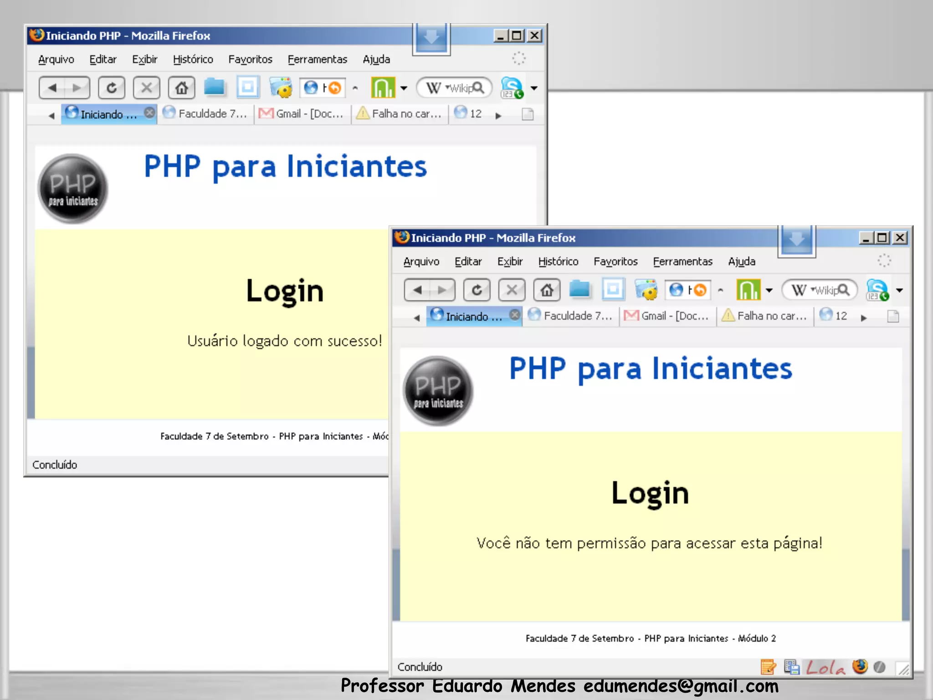
Task: Click the blue folder icon in back window toolbar
Action: click(214, 87)
